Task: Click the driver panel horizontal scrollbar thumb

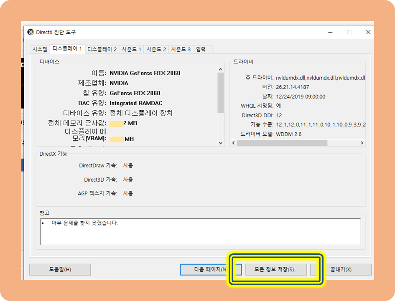Action: (x=282, y=143)
